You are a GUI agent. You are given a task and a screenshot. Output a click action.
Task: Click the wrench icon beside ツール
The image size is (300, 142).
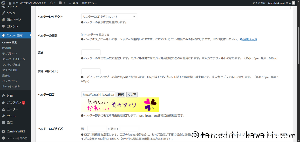3,116
